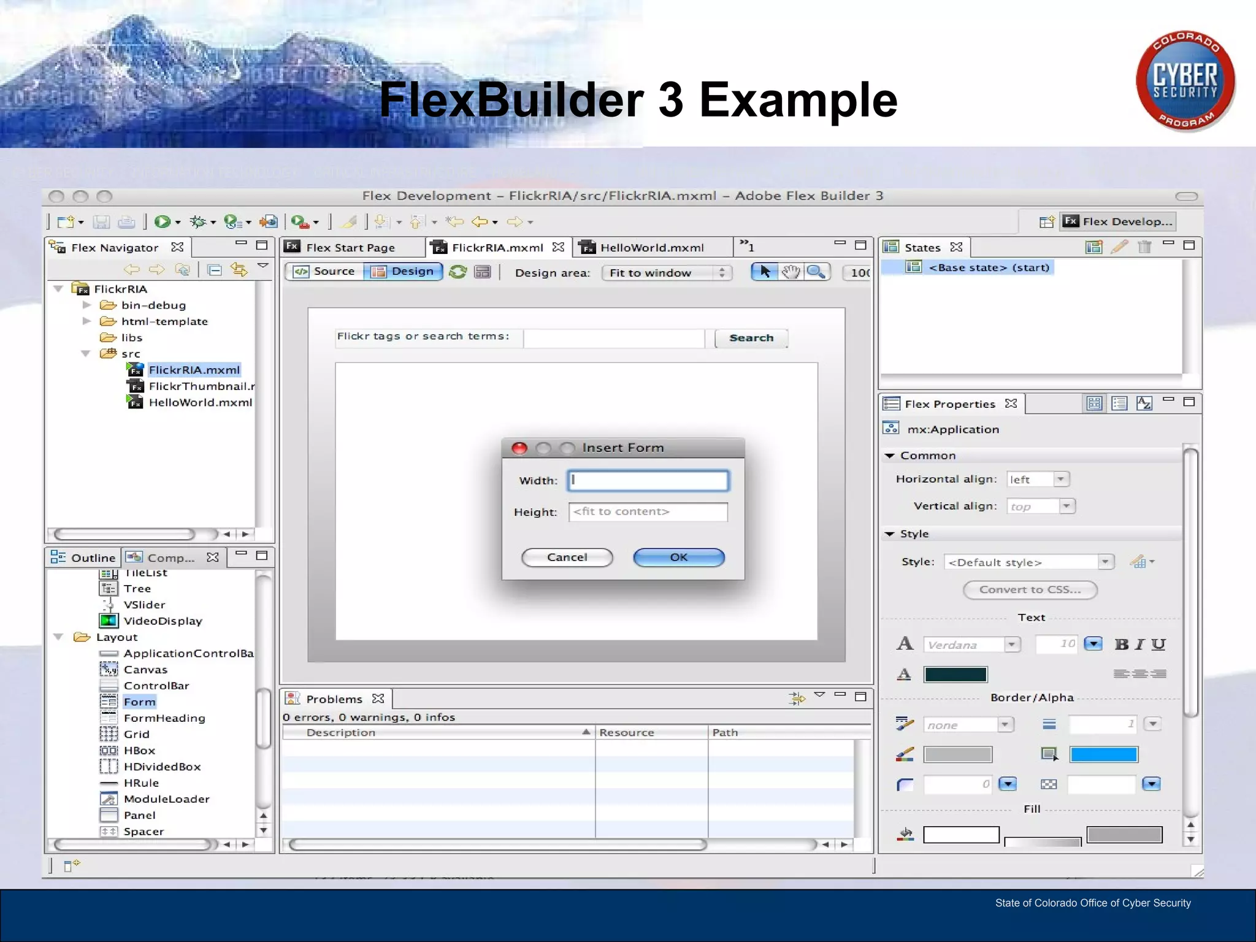
Task: Click the Search button in design canvas
Action: (751, 338)
